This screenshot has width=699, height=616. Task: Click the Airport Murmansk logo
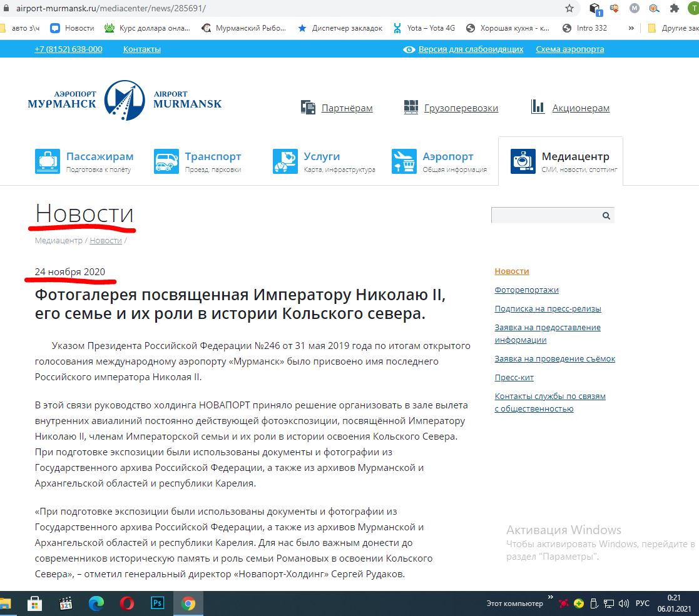point(125,100)
